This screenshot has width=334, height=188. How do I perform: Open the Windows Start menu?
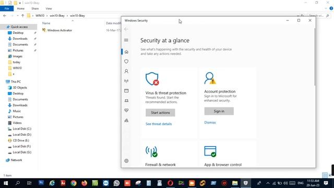pyautogui.click(x=6, y=183)
